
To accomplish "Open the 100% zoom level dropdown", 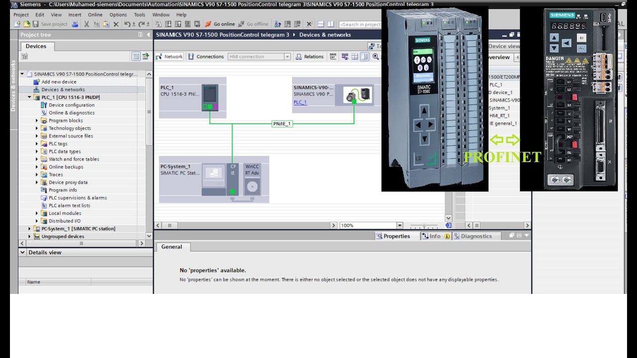I will [x=399, y=226].
